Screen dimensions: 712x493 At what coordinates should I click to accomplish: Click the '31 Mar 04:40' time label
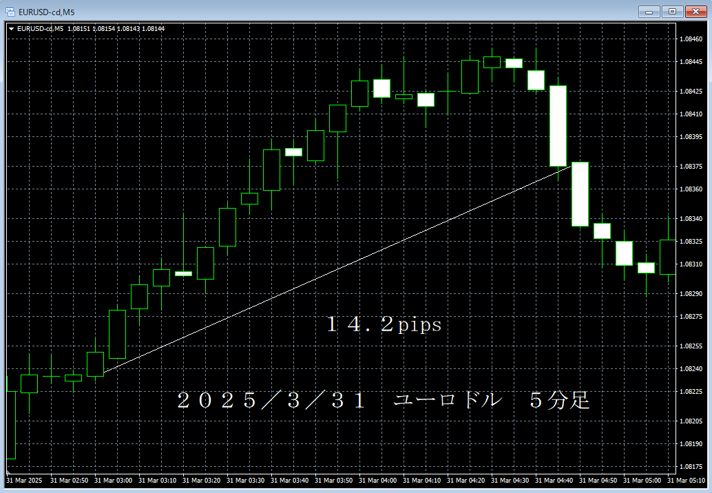(554, 481)
